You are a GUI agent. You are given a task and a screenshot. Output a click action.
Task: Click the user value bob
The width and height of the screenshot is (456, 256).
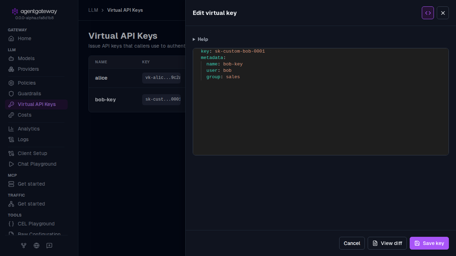[227, 70]
